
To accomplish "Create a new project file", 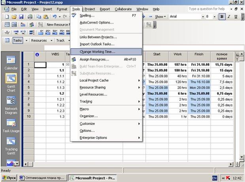I will point(7,17).
